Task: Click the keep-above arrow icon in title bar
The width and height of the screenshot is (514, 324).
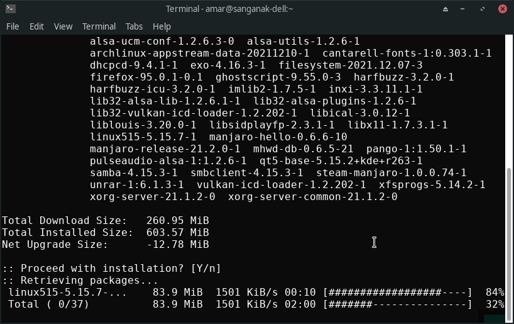Action: 445,9
